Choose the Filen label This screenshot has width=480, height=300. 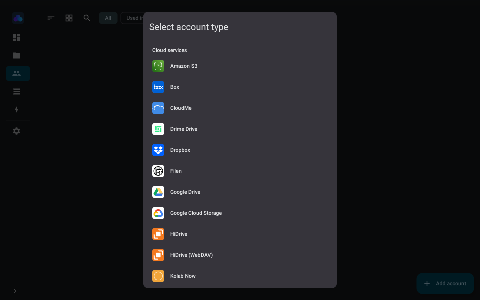[176, 171]
